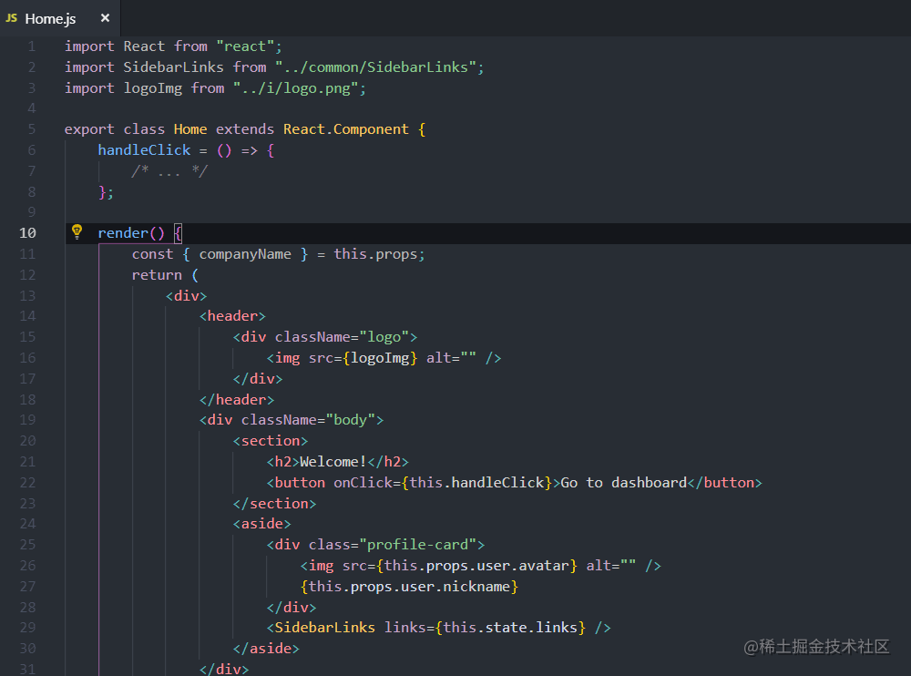This screenshot has width=911, height=676.
Task: Click the opening header tag
Action: [232, 316]
